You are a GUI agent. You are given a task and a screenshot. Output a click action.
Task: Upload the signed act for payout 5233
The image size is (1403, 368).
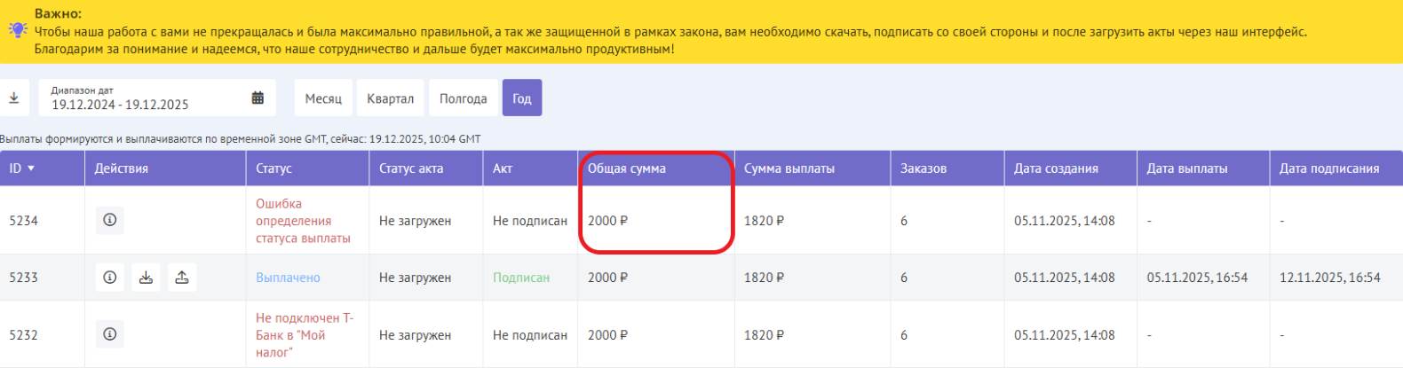coord(182,278)
